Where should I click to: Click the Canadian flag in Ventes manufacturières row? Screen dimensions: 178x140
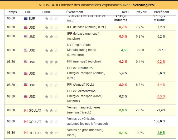pos(26,110)
